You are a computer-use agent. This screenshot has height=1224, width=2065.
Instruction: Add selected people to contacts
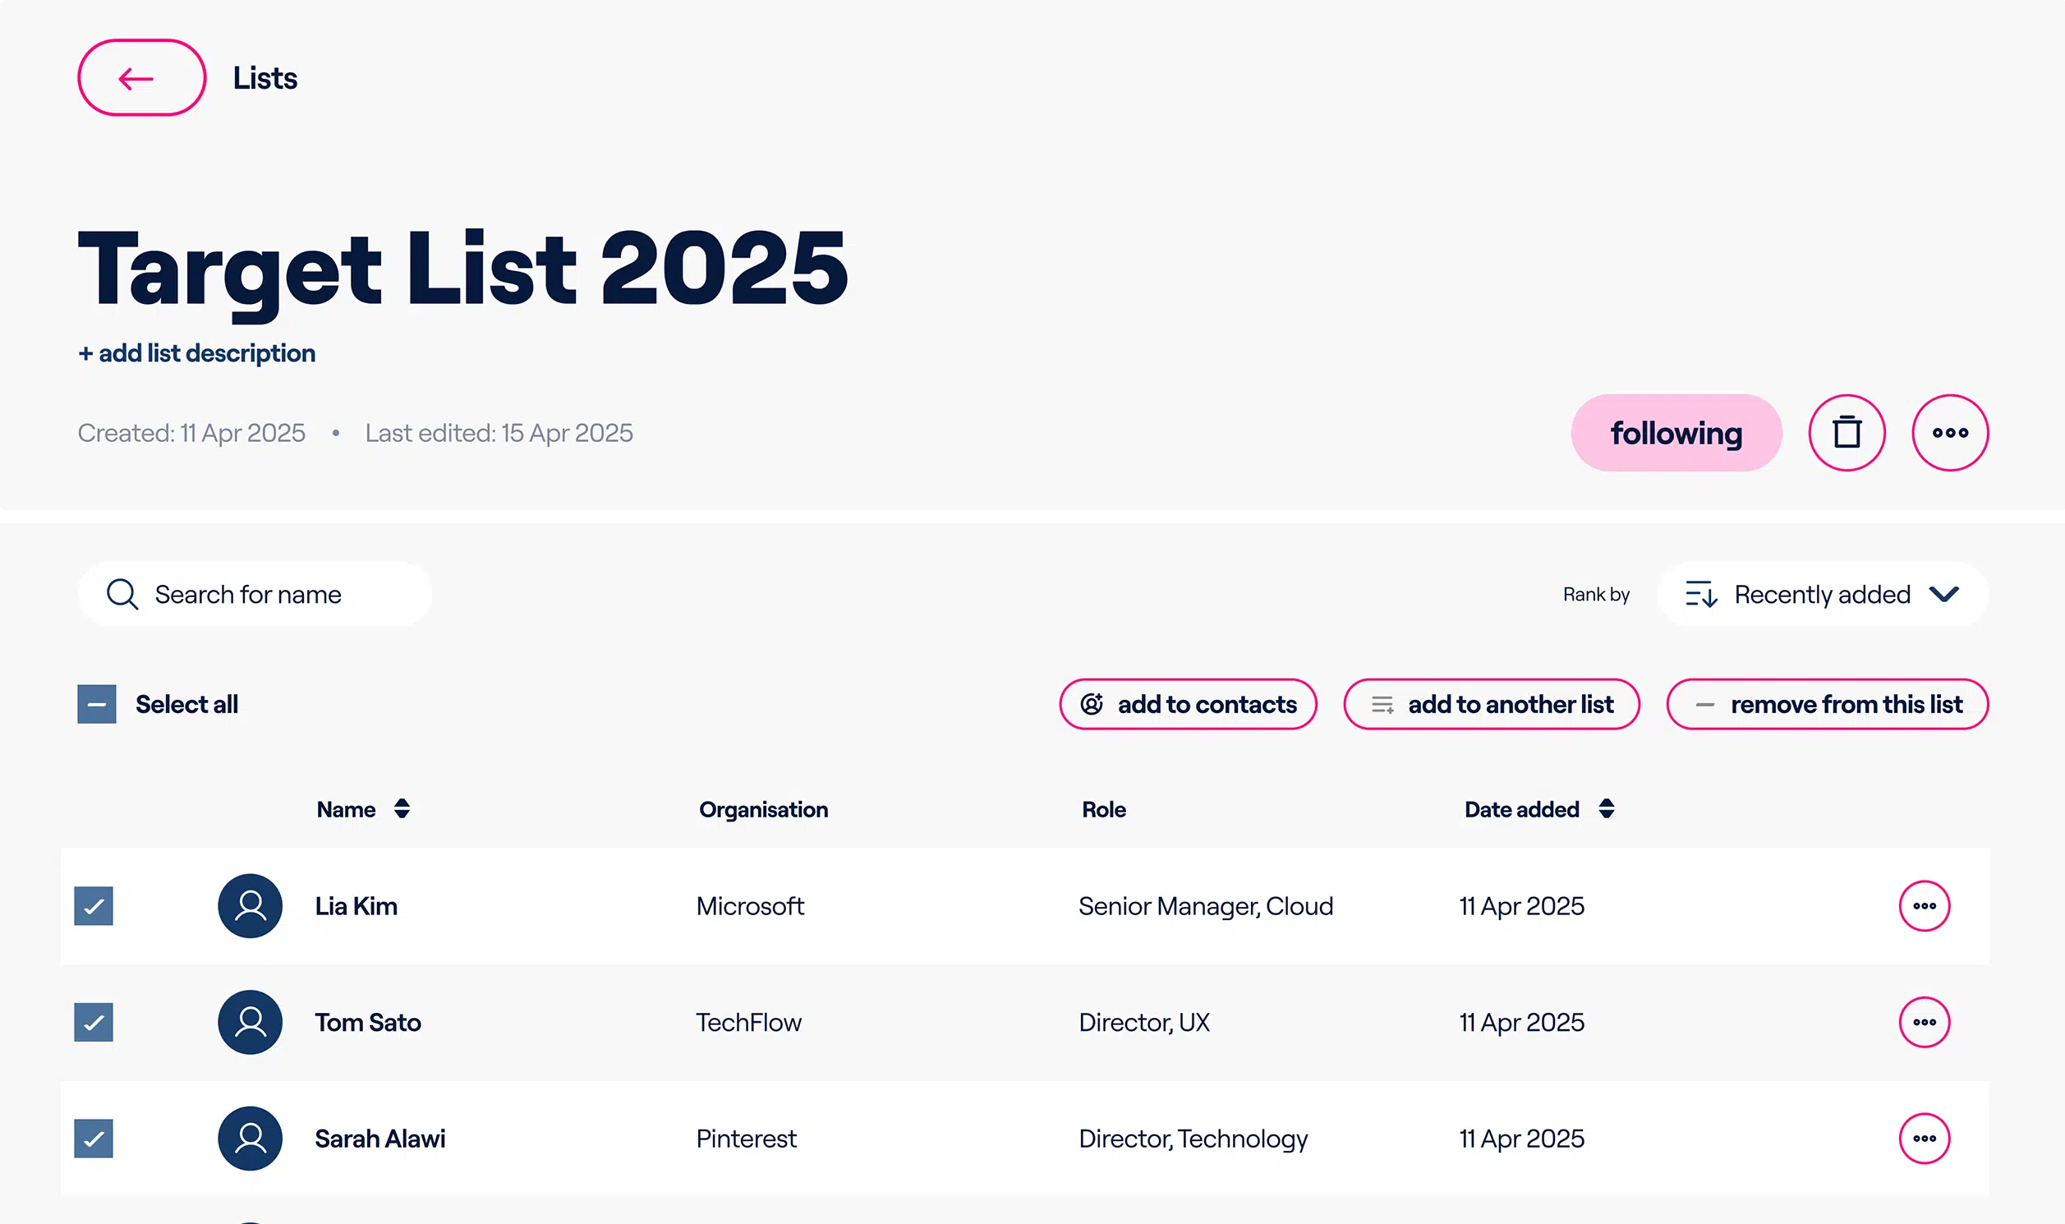click(1188, 704)
